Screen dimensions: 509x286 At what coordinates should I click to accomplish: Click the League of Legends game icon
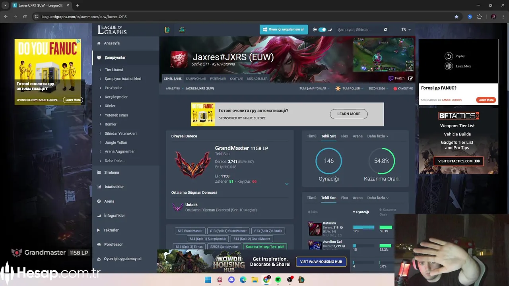(167, 30)
